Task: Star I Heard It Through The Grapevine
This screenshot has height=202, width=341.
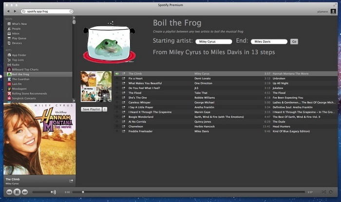Action: click(x=117, y=112)
